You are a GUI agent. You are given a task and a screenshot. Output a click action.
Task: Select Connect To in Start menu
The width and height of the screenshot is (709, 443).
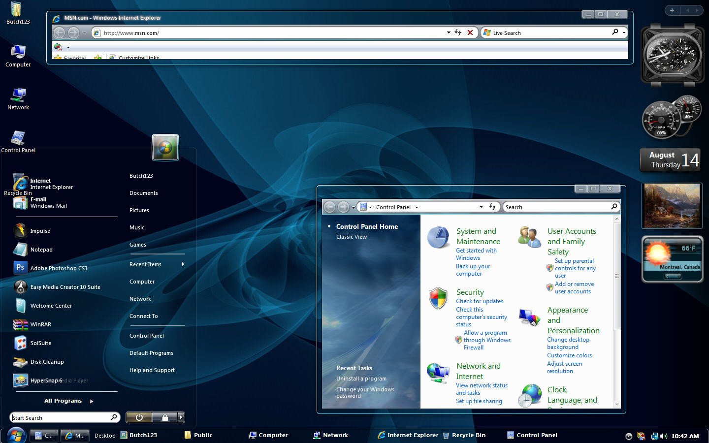[144, 316]
